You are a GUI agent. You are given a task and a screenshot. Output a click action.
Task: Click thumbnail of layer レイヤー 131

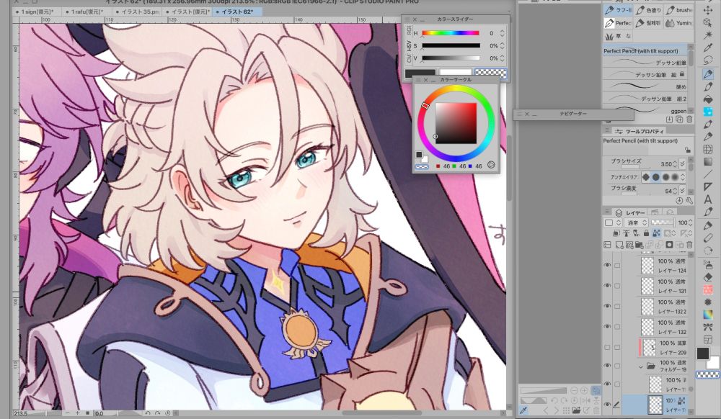(647, 285)
